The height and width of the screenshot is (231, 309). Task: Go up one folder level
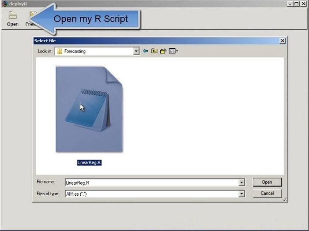click(x=154, y=51)
